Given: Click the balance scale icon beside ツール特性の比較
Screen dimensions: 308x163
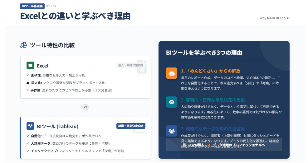Looking at the screenshot, I should 23,45.
